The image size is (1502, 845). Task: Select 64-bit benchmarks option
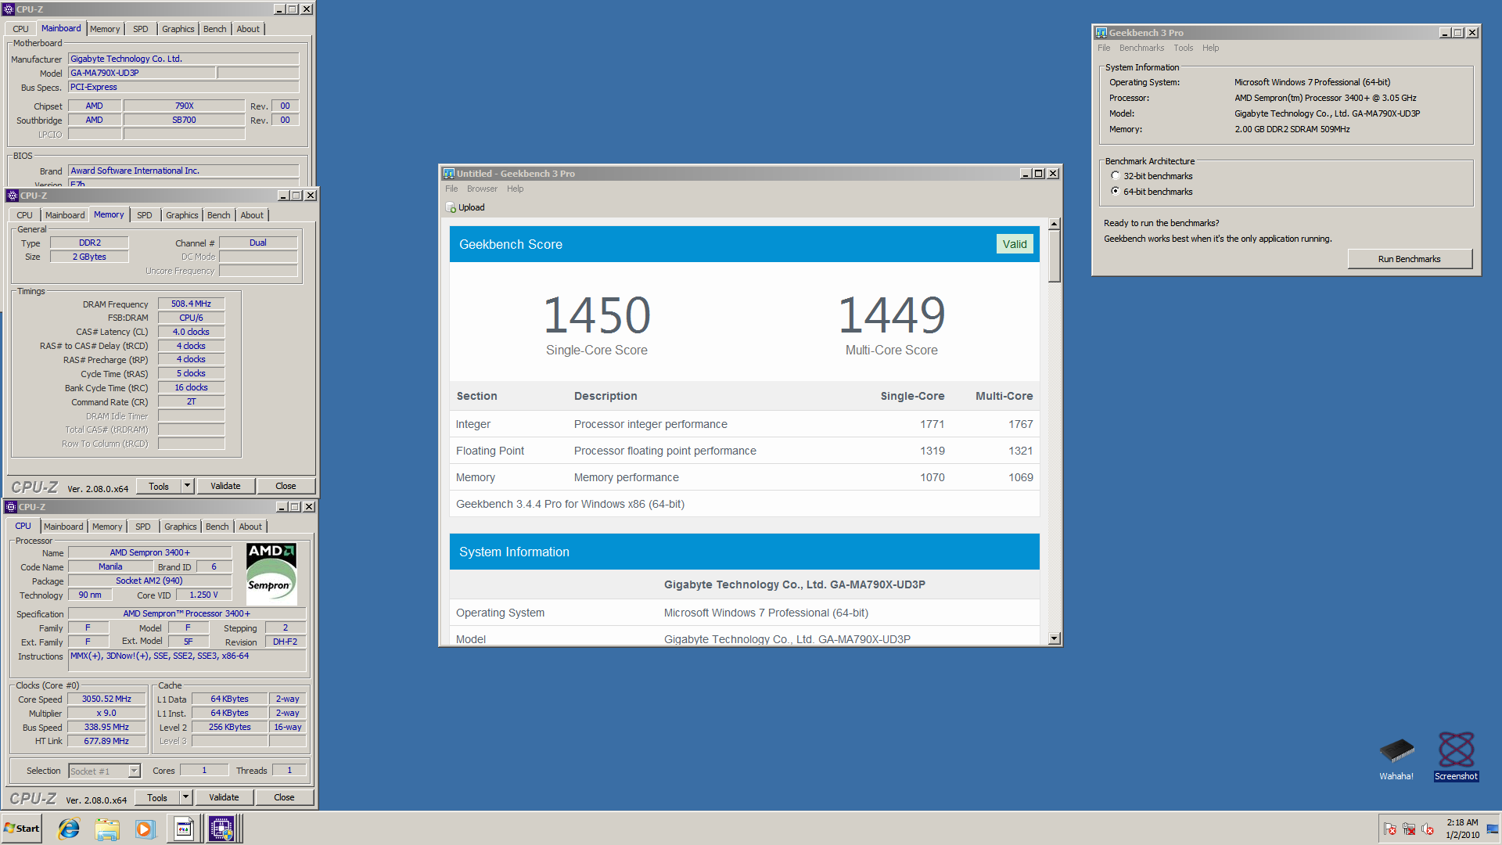tap(1116, 192)
